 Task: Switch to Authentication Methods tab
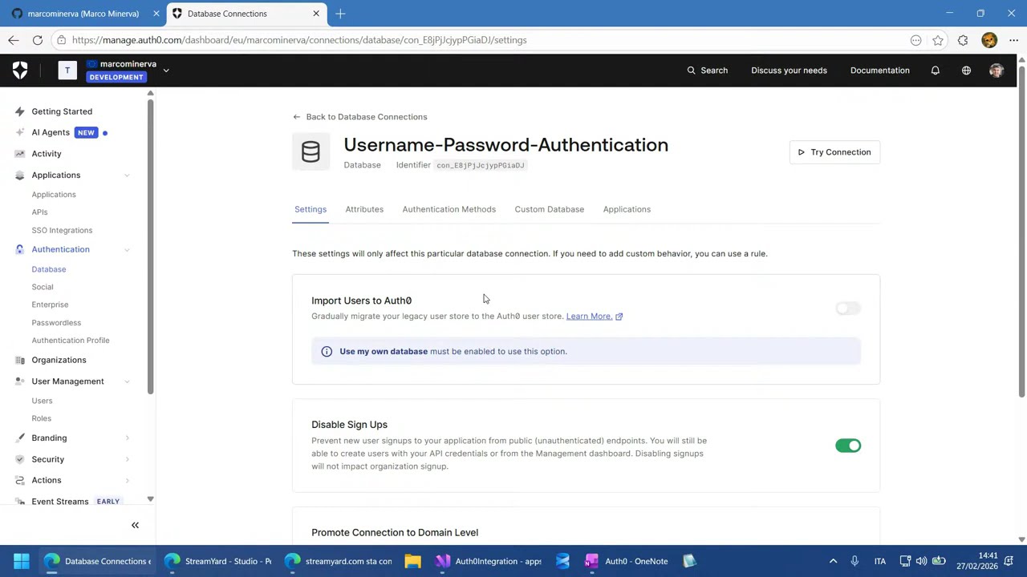(x=449, y=209)
